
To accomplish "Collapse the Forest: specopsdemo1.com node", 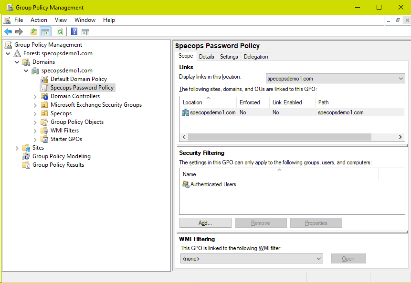I will tap(8, 54).
